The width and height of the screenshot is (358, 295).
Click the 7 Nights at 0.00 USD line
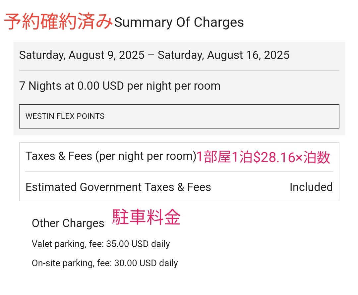[120, 86]
